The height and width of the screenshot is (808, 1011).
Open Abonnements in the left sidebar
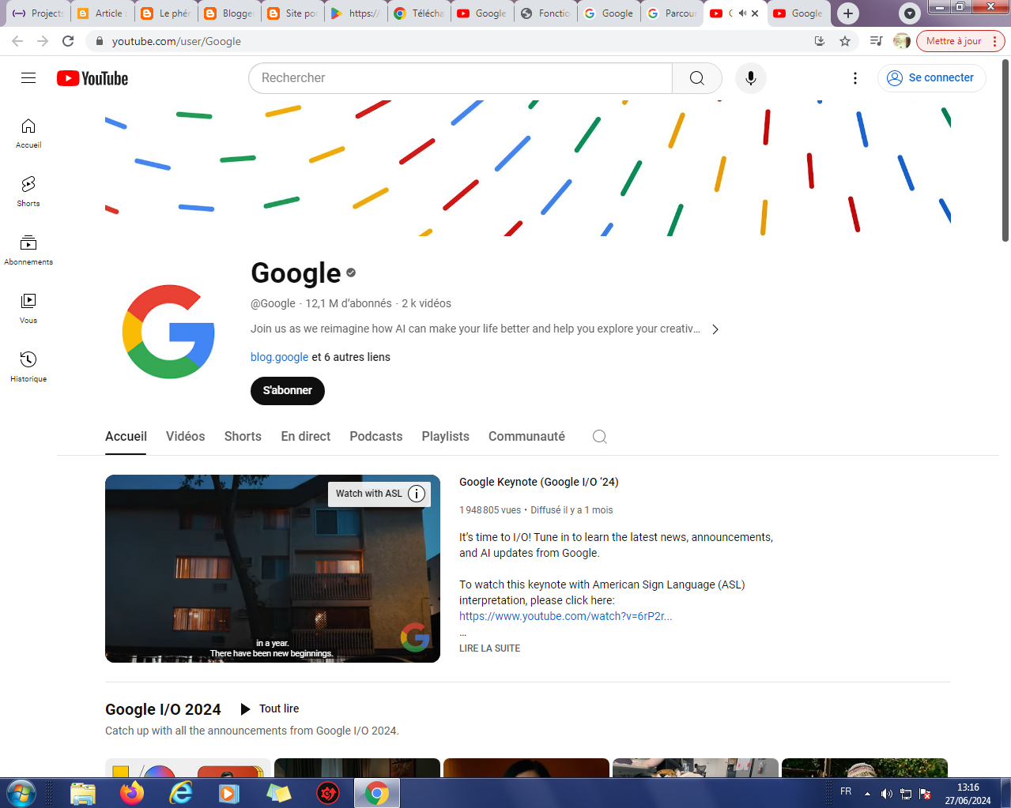click(28, 250)
